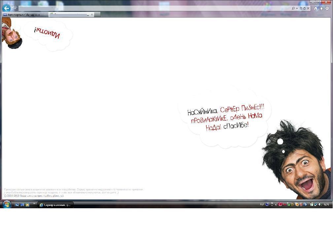The image size is (333, 237).
Task: Click the RU language indicator in taskbar
Action: pos(262,205)
